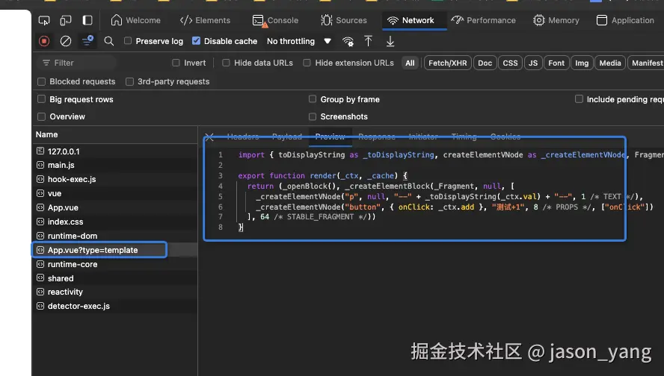Image resolution: width=664 pixels, height=376 pixels.
Task: Toggle the activity bar dock icon
Action: pos(87,20)
